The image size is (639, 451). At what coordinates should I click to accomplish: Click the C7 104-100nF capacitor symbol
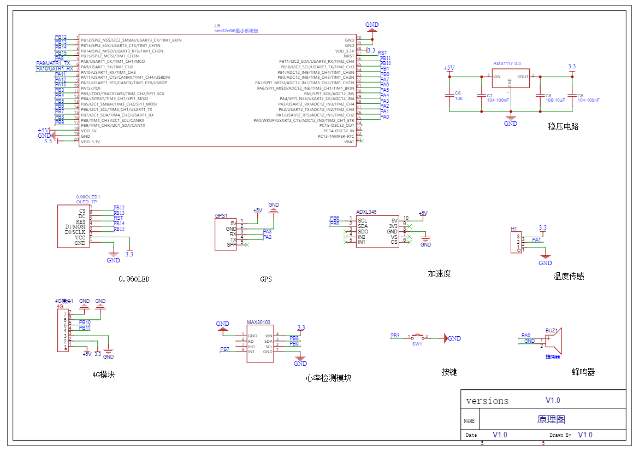[x=482, y=96]
